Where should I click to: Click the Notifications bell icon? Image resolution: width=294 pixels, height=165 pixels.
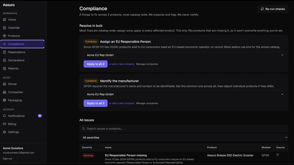click(4, 116)
